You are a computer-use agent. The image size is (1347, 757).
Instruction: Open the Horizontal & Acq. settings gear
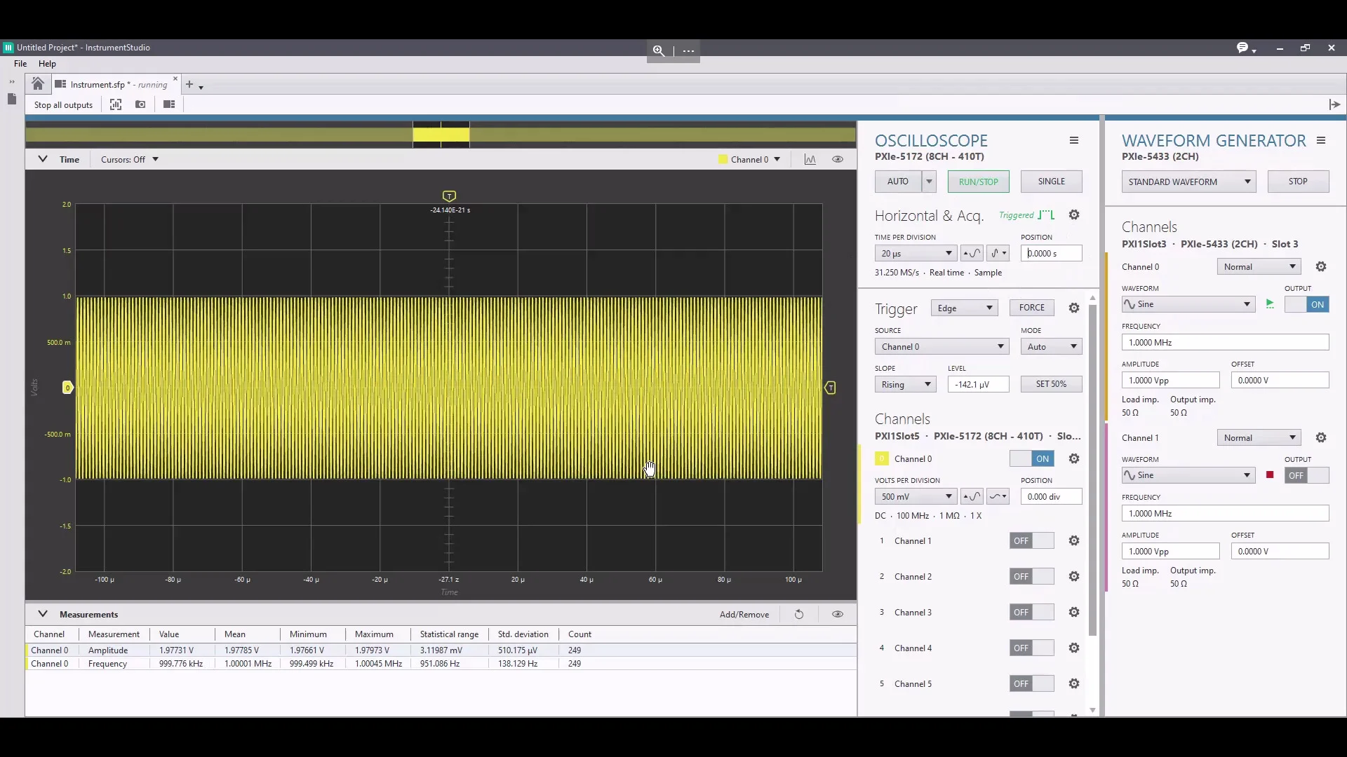[1074, 215]
